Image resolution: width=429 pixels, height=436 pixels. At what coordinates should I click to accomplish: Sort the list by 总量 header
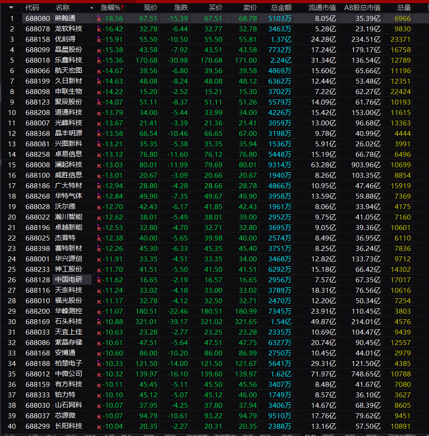tap(404, 8)
